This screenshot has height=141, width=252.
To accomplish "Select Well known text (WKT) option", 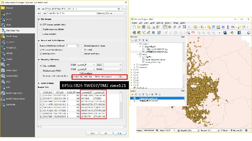I will (x=41, y=71).
